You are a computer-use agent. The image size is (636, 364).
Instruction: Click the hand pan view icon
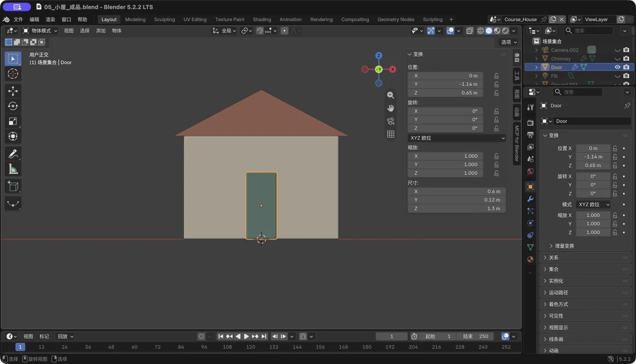tap(391, 108)
